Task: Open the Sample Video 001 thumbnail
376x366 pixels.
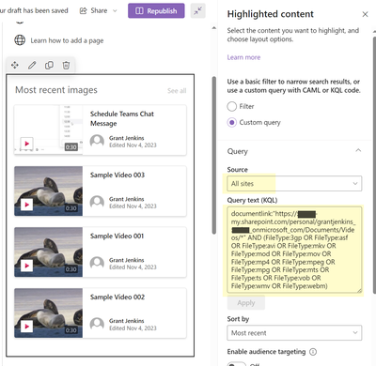Action: 48,252
